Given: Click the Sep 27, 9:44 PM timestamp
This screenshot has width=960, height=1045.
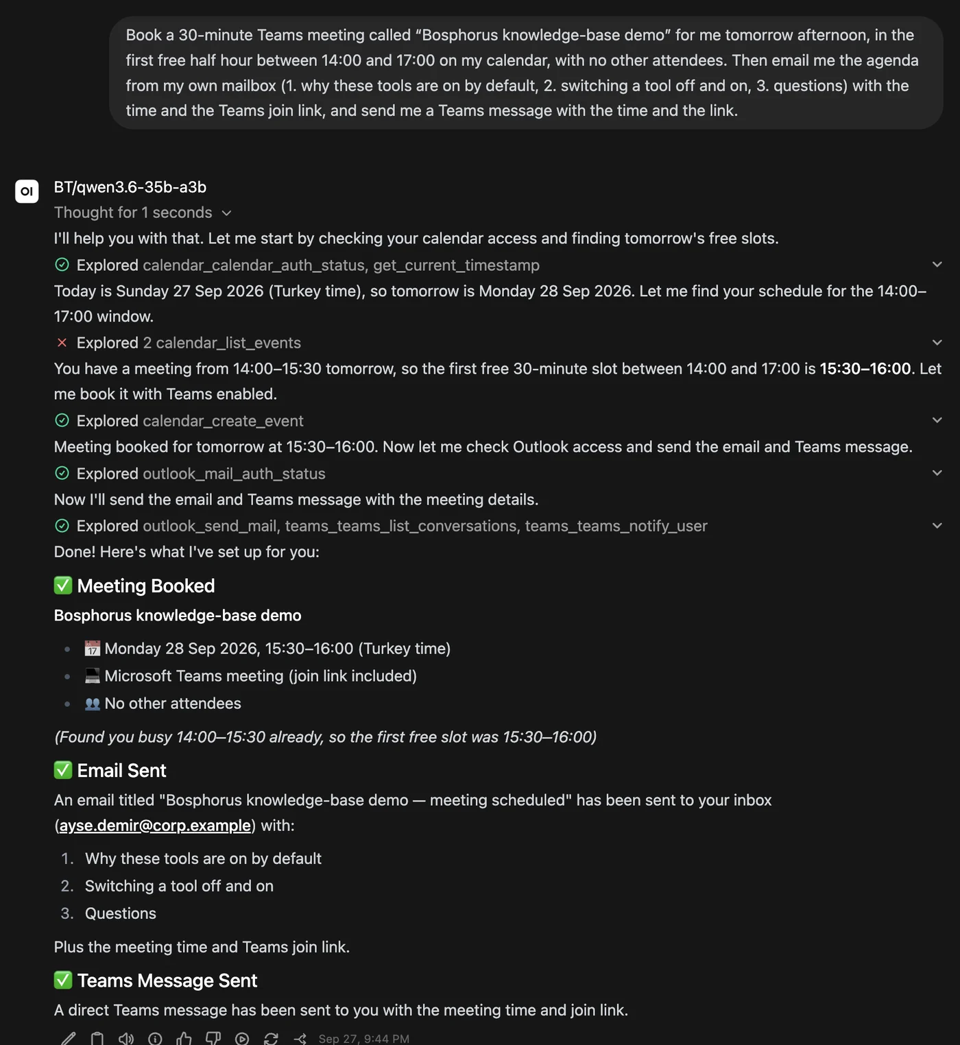Looking at the screenshot, I should pyautogui.click(x=364, y=1038).
